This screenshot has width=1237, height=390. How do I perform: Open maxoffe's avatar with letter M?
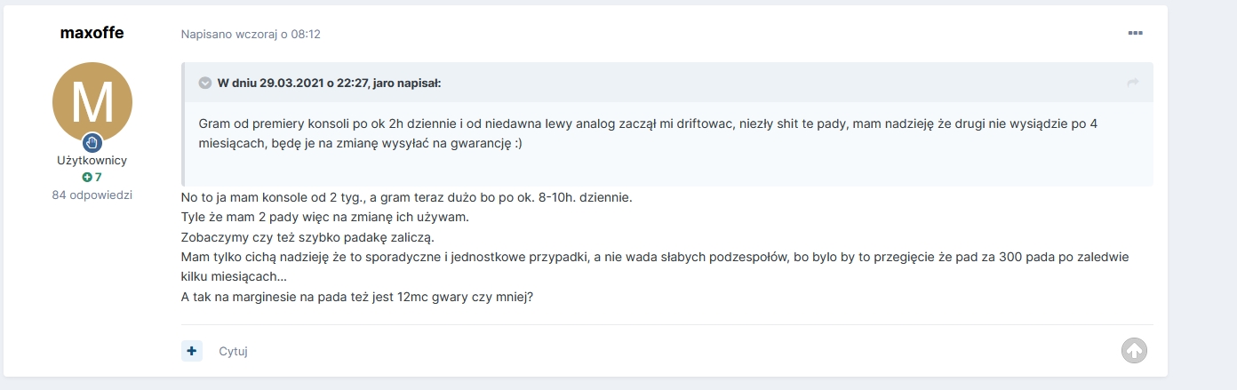point(92,102)
